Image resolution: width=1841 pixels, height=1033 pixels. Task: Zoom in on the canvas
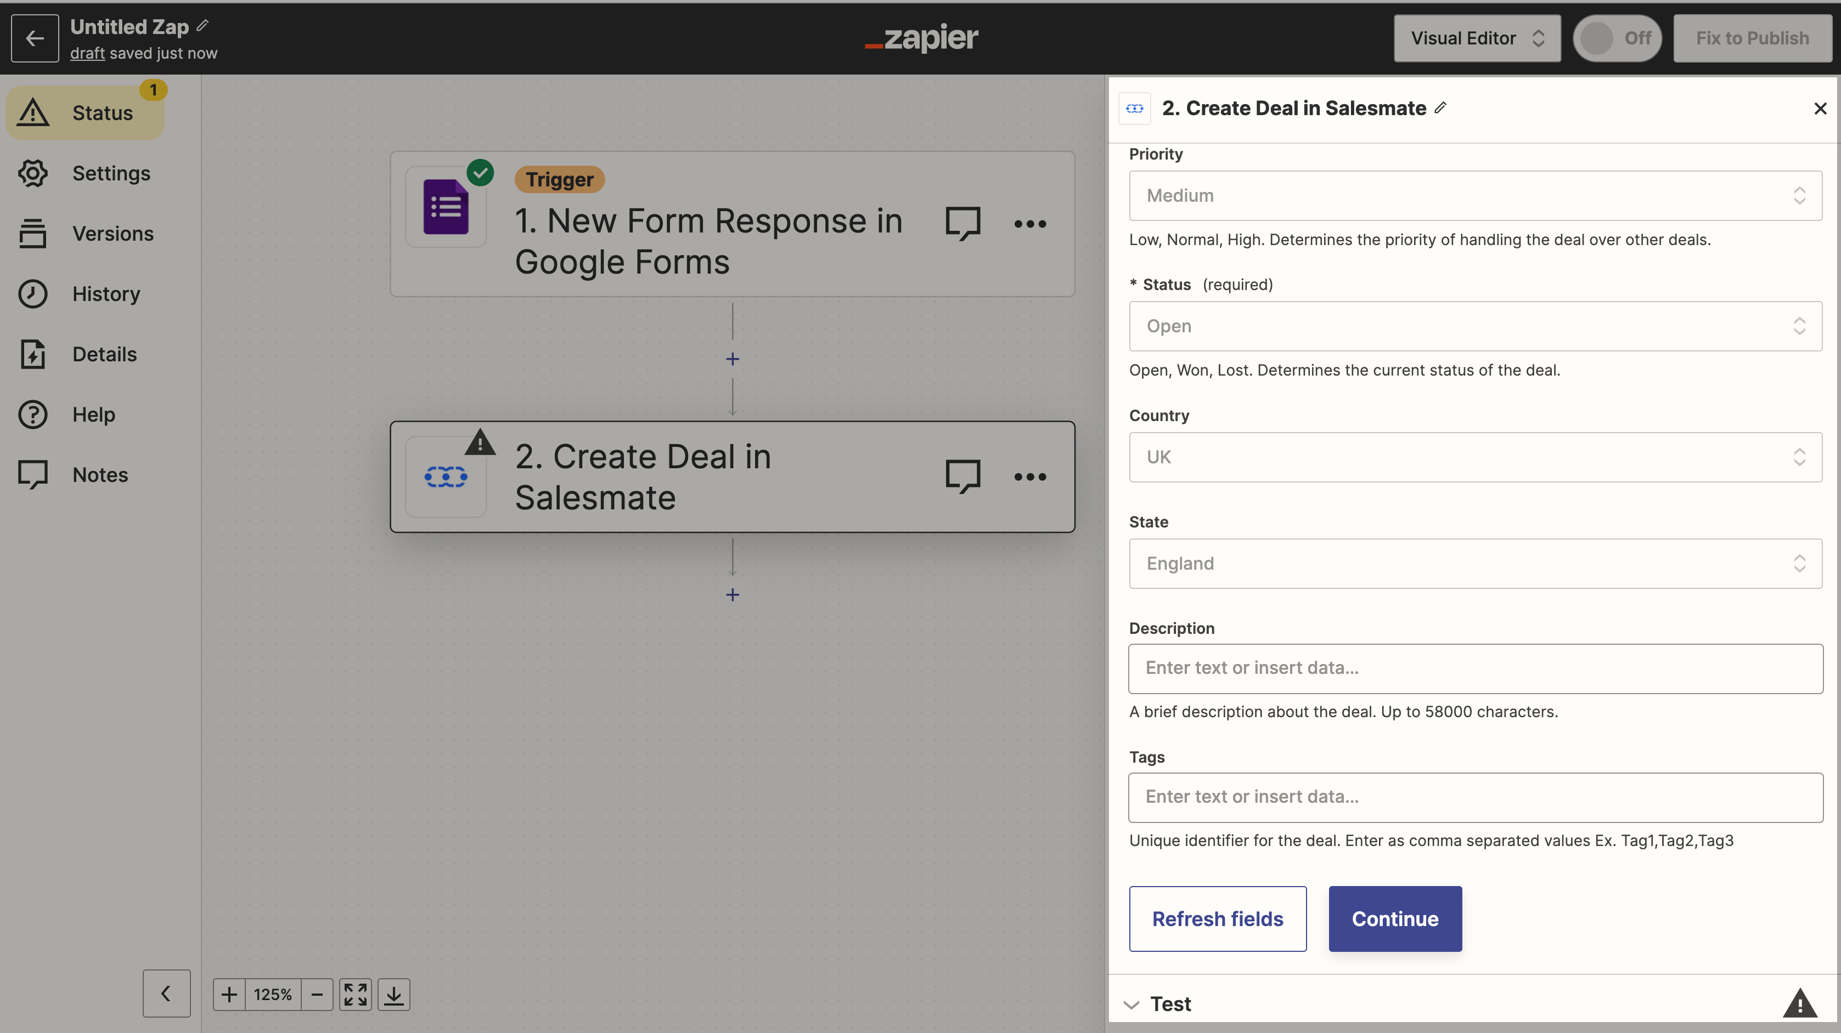coord(229,995)
